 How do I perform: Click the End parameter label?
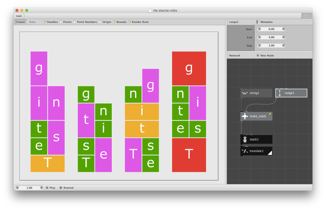click(x=249, y=37)
